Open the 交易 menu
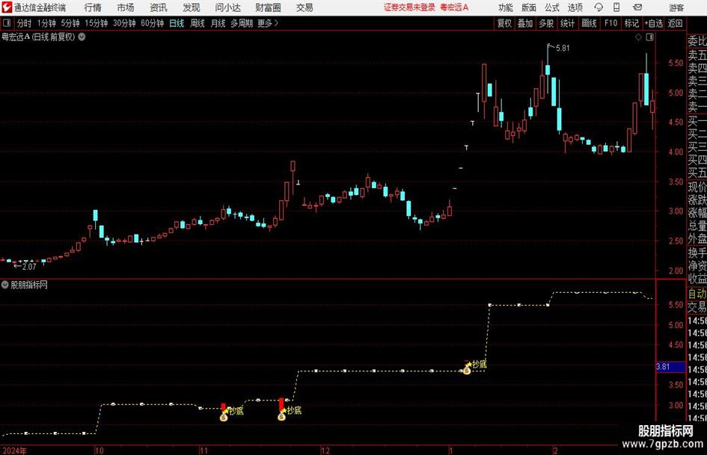The image size is (707, 455). tap(304, 7)
